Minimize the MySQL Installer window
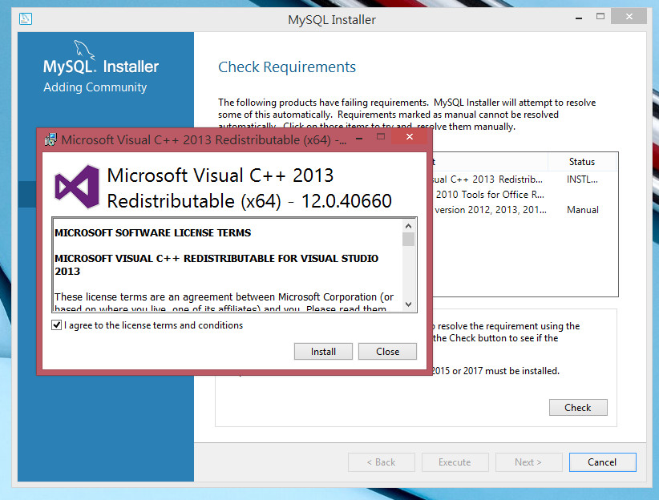 click(x=579, y=18)
